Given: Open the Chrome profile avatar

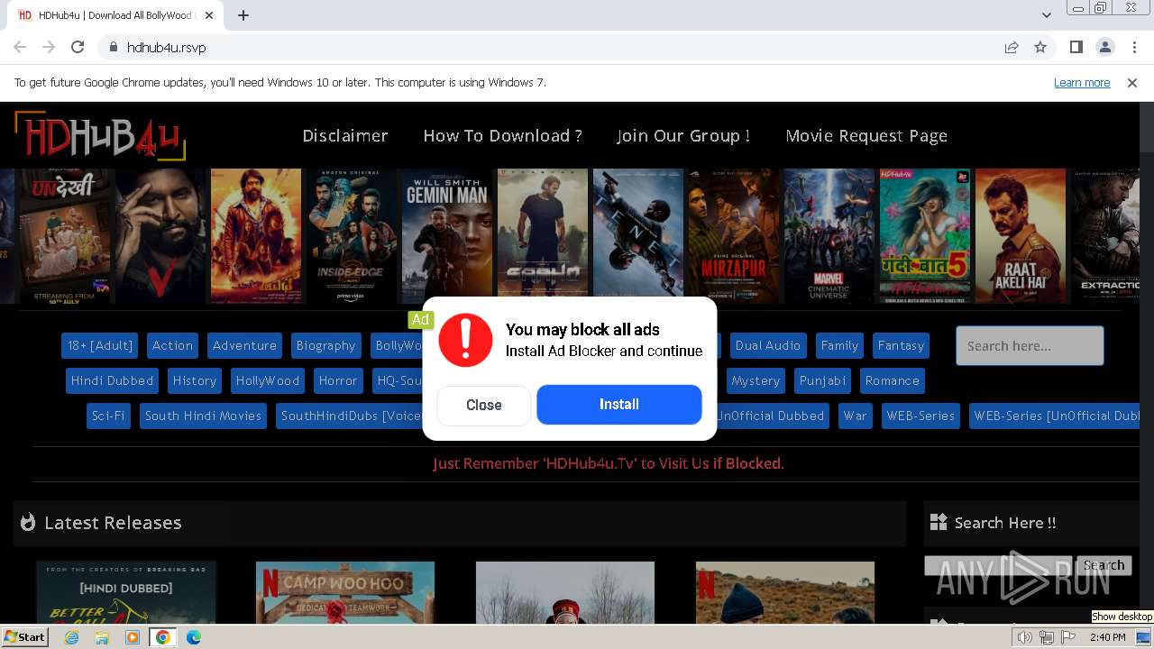Looking at the screenshot, I should tap(1104, 47).
